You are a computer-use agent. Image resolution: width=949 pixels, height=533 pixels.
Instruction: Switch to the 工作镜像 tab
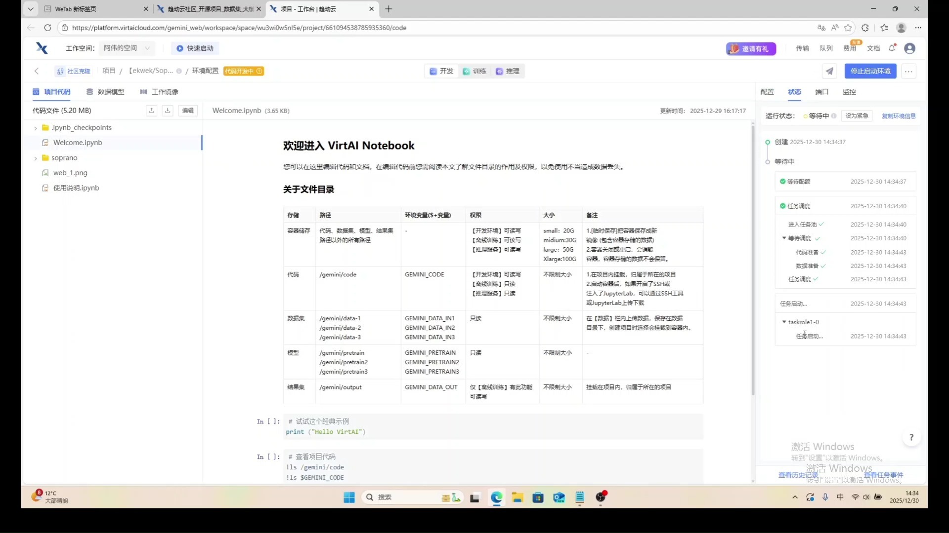click(159, 92)
